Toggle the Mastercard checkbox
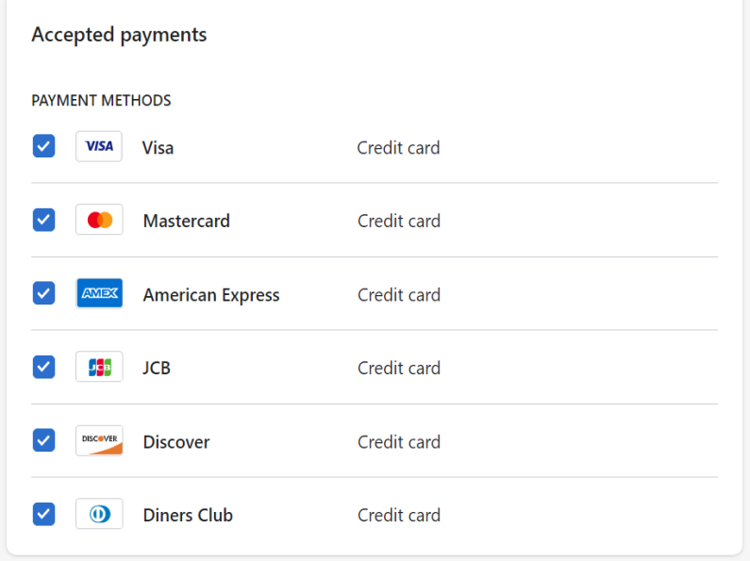Screen dimensions: 750x561 tap(43, 220)
